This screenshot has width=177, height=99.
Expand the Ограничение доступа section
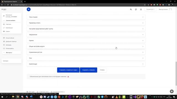pyautogui.click(x=86, y=52)
